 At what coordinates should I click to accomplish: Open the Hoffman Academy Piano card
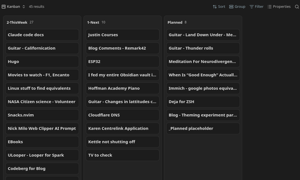pyautogui.click(x=122, y=88)
